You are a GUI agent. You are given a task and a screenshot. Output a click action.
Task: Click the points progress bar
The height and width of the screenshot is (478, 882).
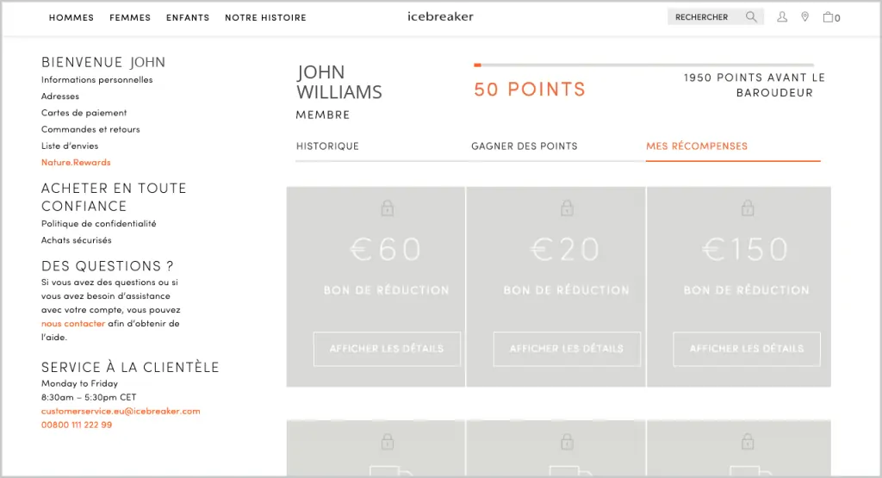tap(644, 65)
